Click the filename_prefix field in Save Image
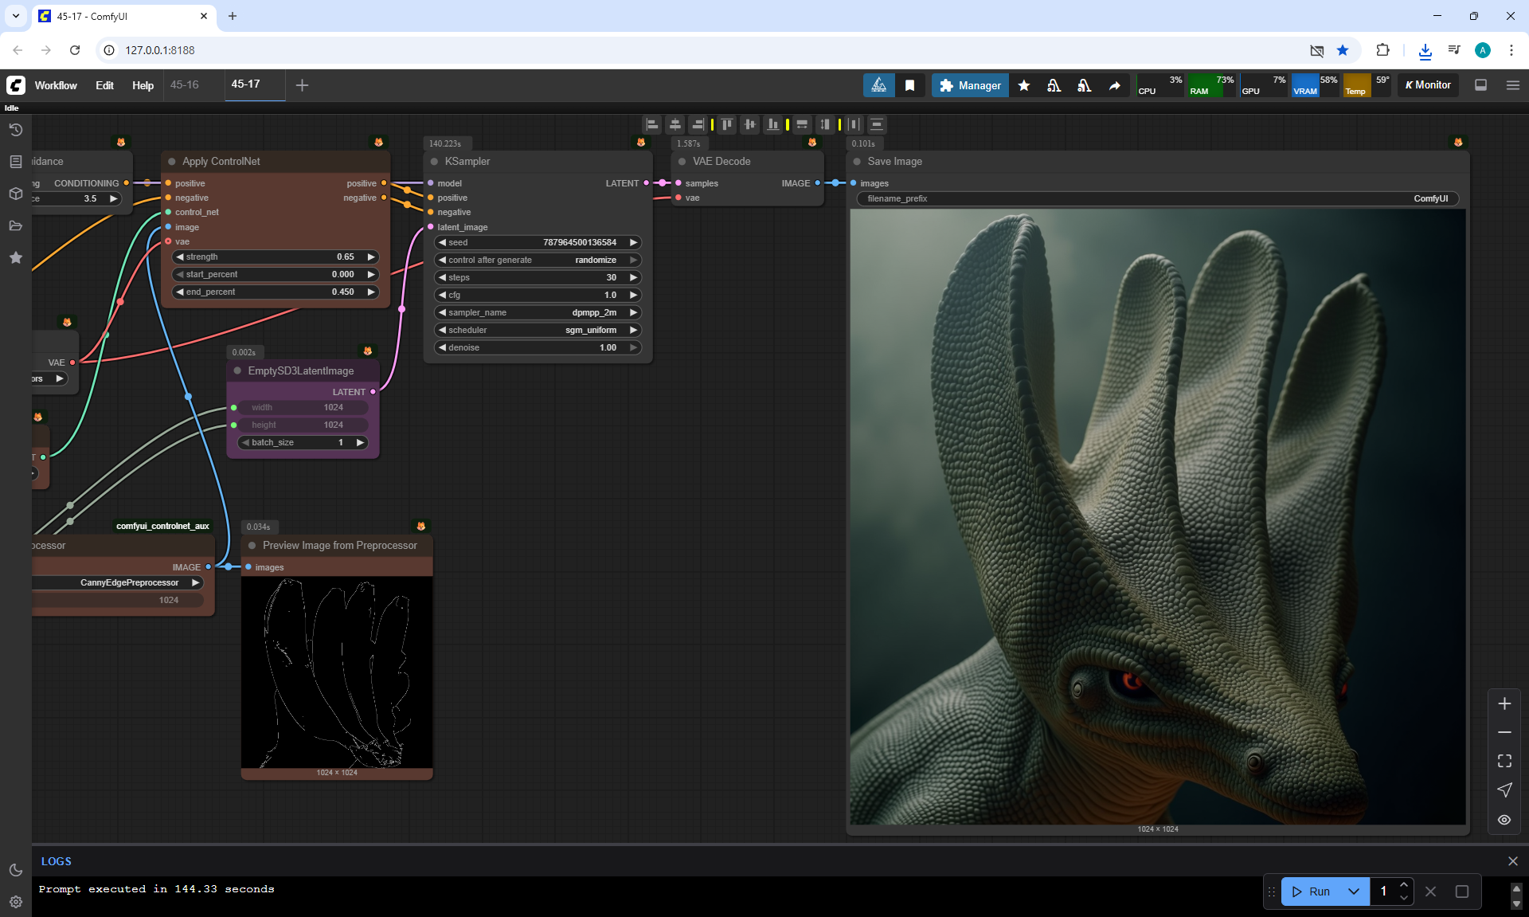This screenshot has height=917, width=1529. pos(1157,198)
